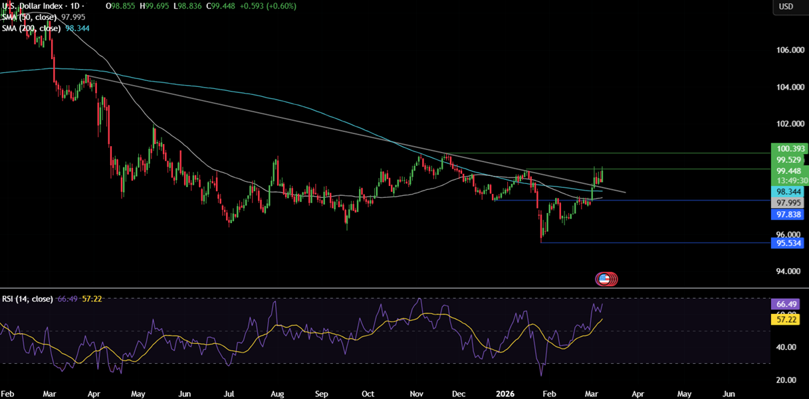Viewport: 809px width, 399px height.
Task: Click the cyan 98.344 SMA 200 price label
Action: coord(787,191)
